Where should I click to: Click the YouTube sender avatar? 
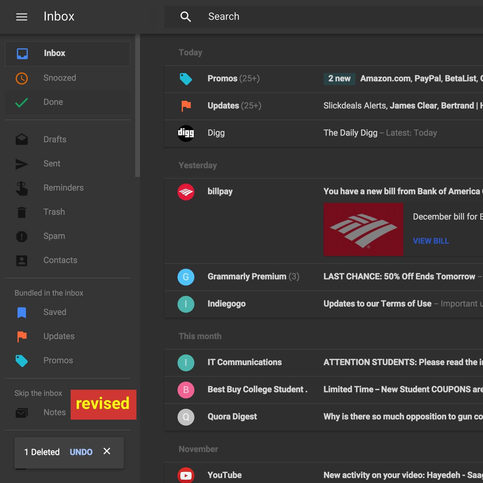click(x=186, y=475)
